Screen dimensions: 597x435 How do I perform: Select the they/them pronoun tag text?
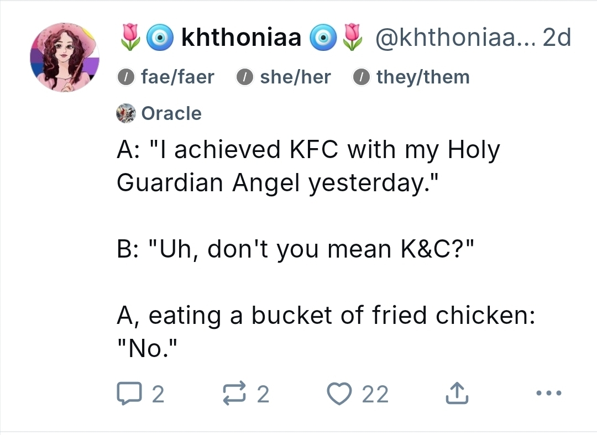(x=423, y=77)
